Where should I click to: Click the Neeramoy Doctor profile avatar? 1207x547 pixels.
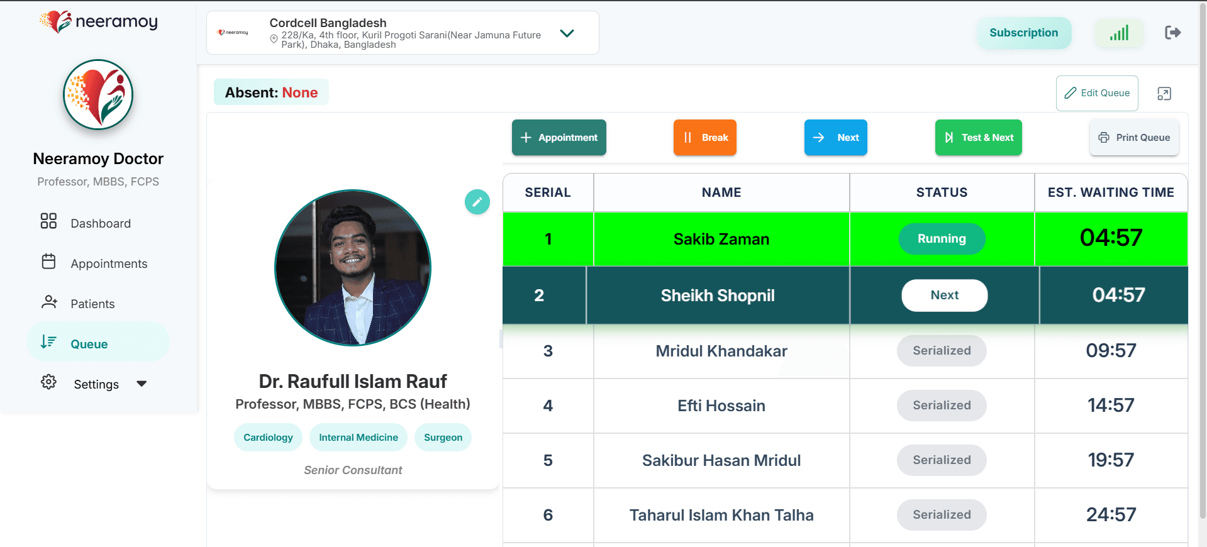[98, 95]
